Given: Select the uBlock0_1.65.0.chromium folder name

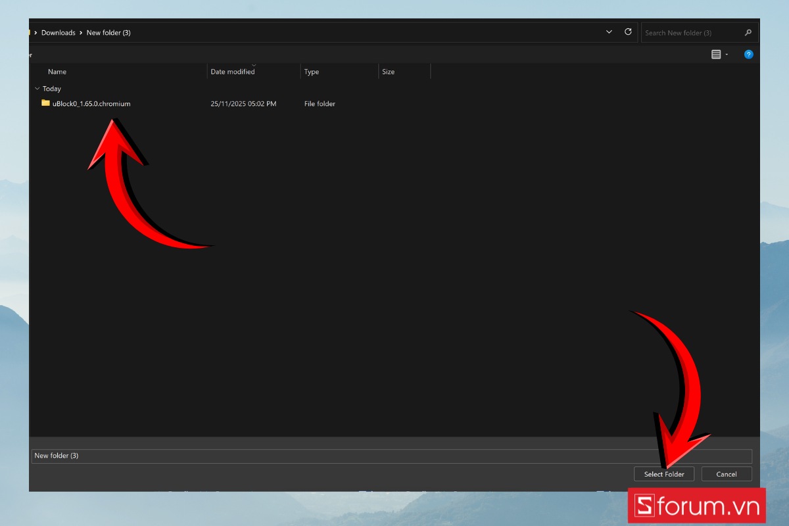Looking at the screenshot, I should (91, 104).
